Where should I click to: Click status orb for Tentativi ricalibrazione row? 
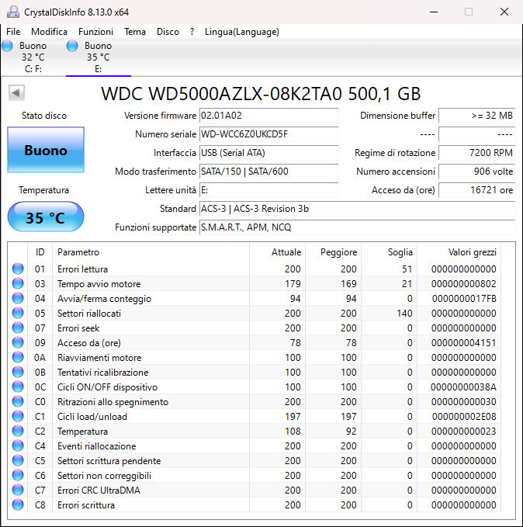click(18, 373)
